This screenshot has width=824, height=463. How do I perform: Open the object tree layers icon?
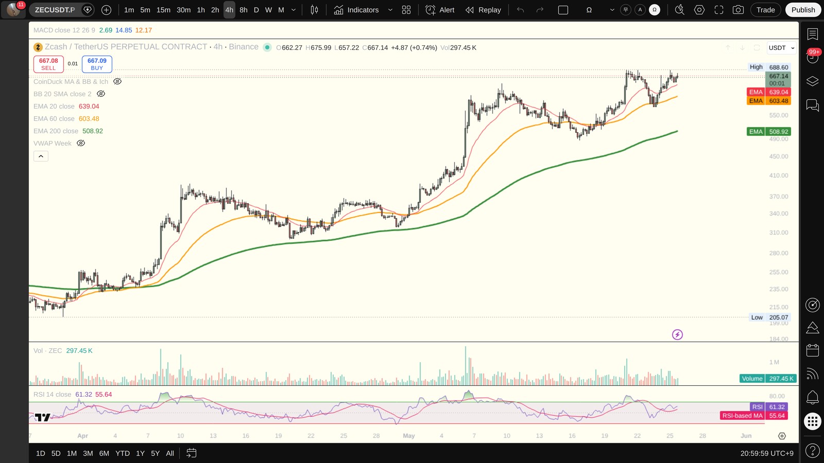pos(813,81)
